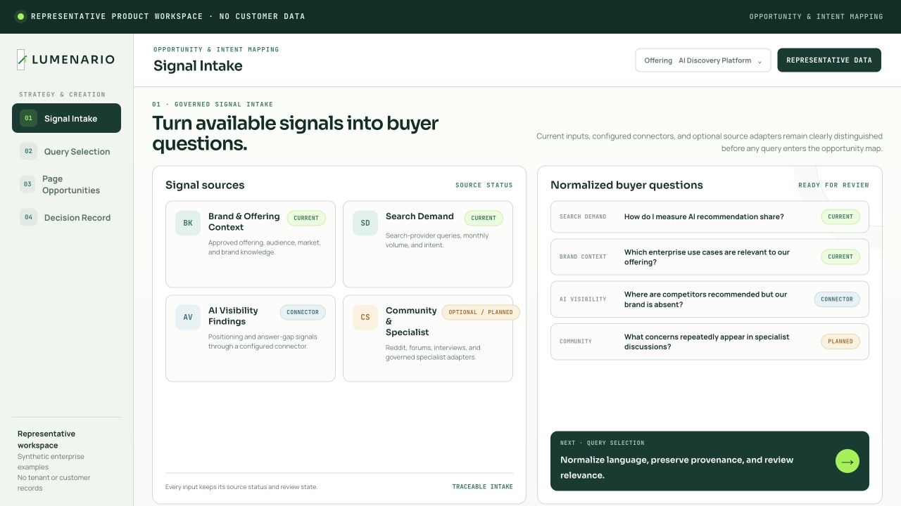Click READY FOR REVIEW label
The image size is (901, 506).
pyautogui.click(x=833, y=186)
